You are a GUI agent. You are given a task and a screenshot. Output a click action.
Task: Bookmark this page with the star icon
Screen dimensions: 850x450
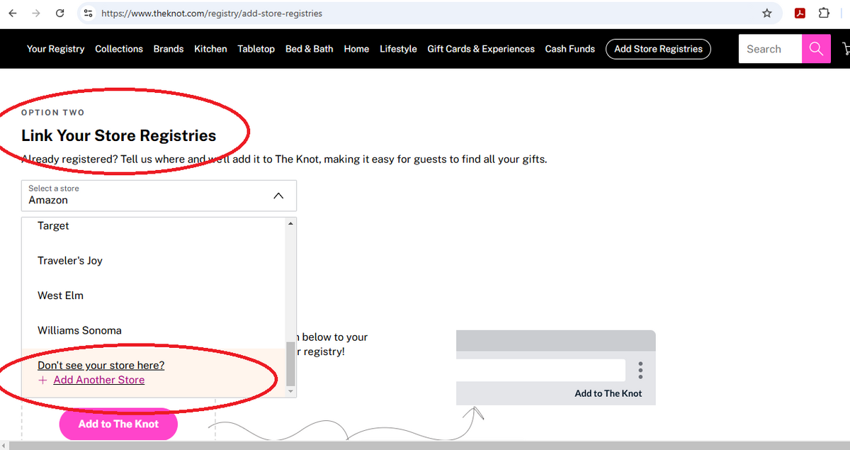tap(766, 13)
